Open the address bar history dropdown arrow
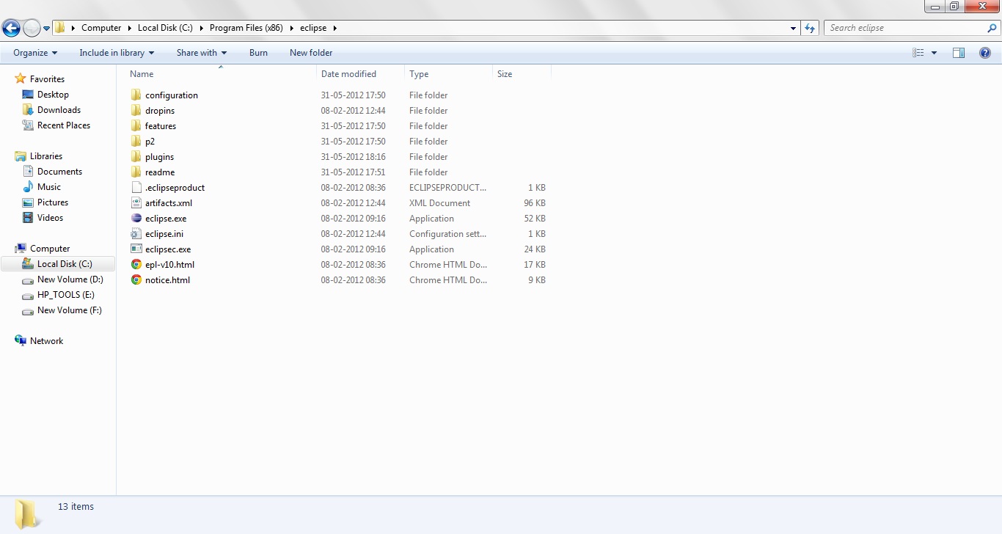 (x=794, y=28)
